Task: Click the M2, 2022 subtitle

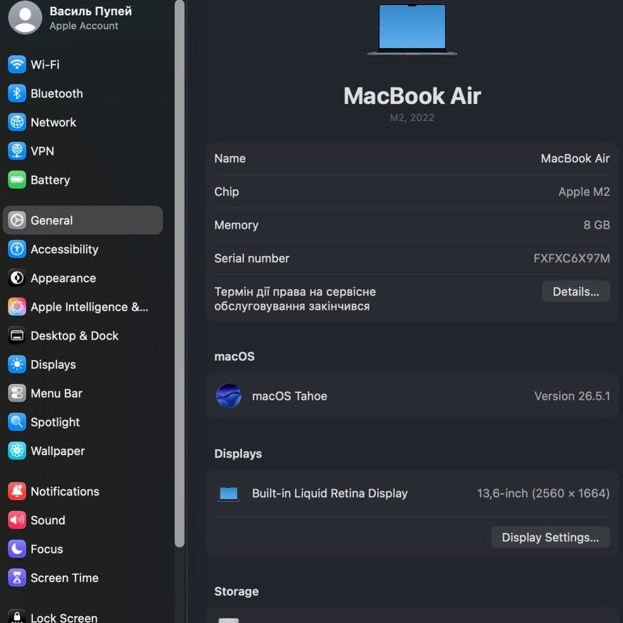Action: [412, 117]
